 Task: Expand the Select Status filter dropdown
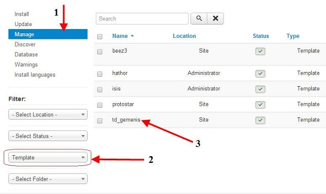pos(48,136)
